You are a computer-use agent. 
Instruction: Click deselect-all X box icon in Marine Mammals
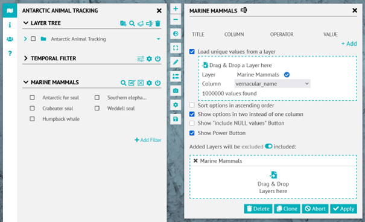click(x=141, y=83)
